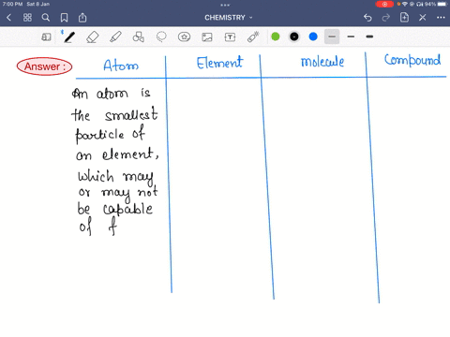Go back to the documents library
Image resolution: width=450 pixels, height=337 pixels.
[x=9, y=18]
